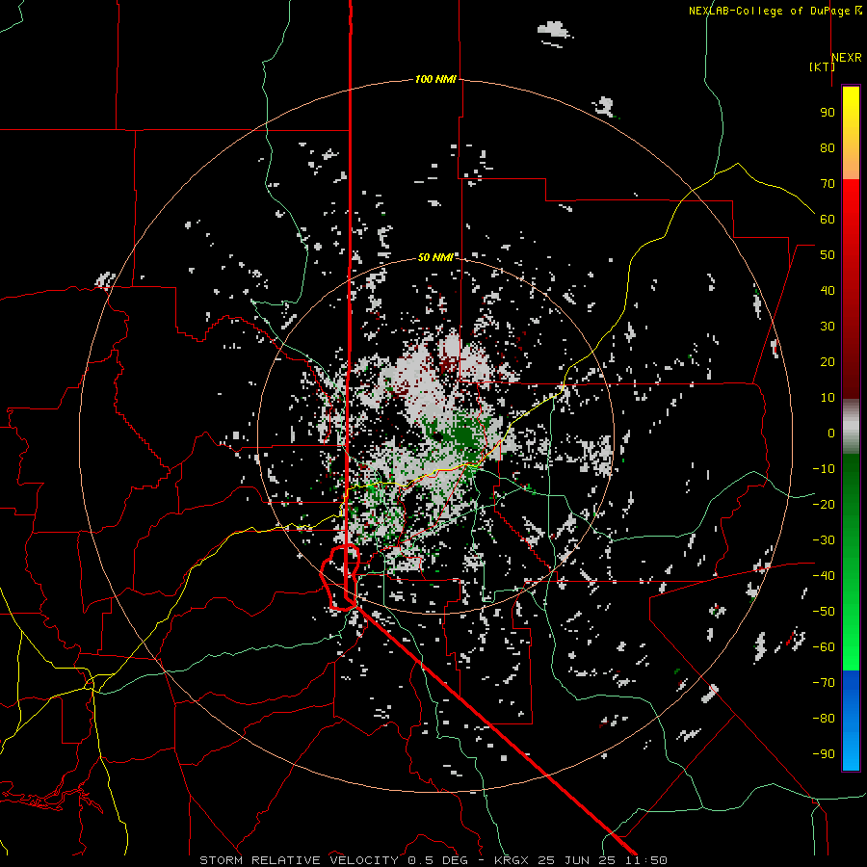Image resolution: width=867 pixels, height=867 pixels.
Task: Click the KRGX radar site identifier
Action: [512, 860]
